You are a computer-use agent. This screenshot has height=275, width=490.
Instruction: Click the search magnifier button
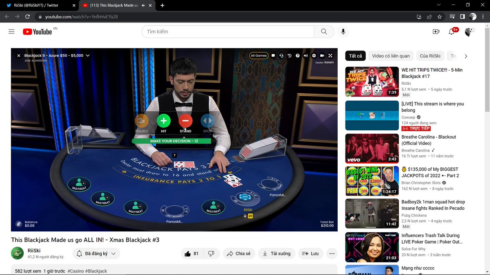coord(324,31)
